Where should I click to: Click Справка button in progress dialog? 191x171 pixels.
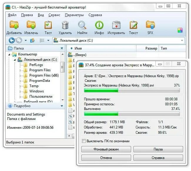point(158,158)
